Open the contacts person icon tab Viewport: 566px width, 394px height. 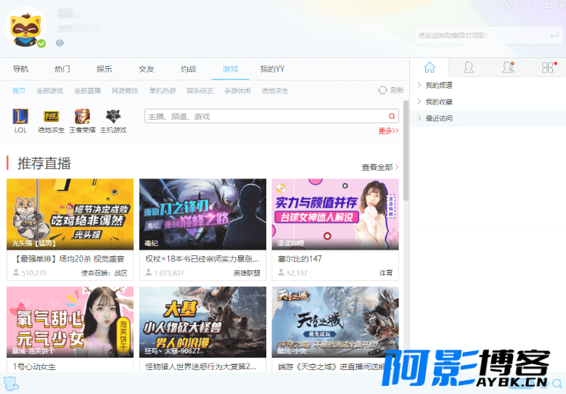pos(469,67)
